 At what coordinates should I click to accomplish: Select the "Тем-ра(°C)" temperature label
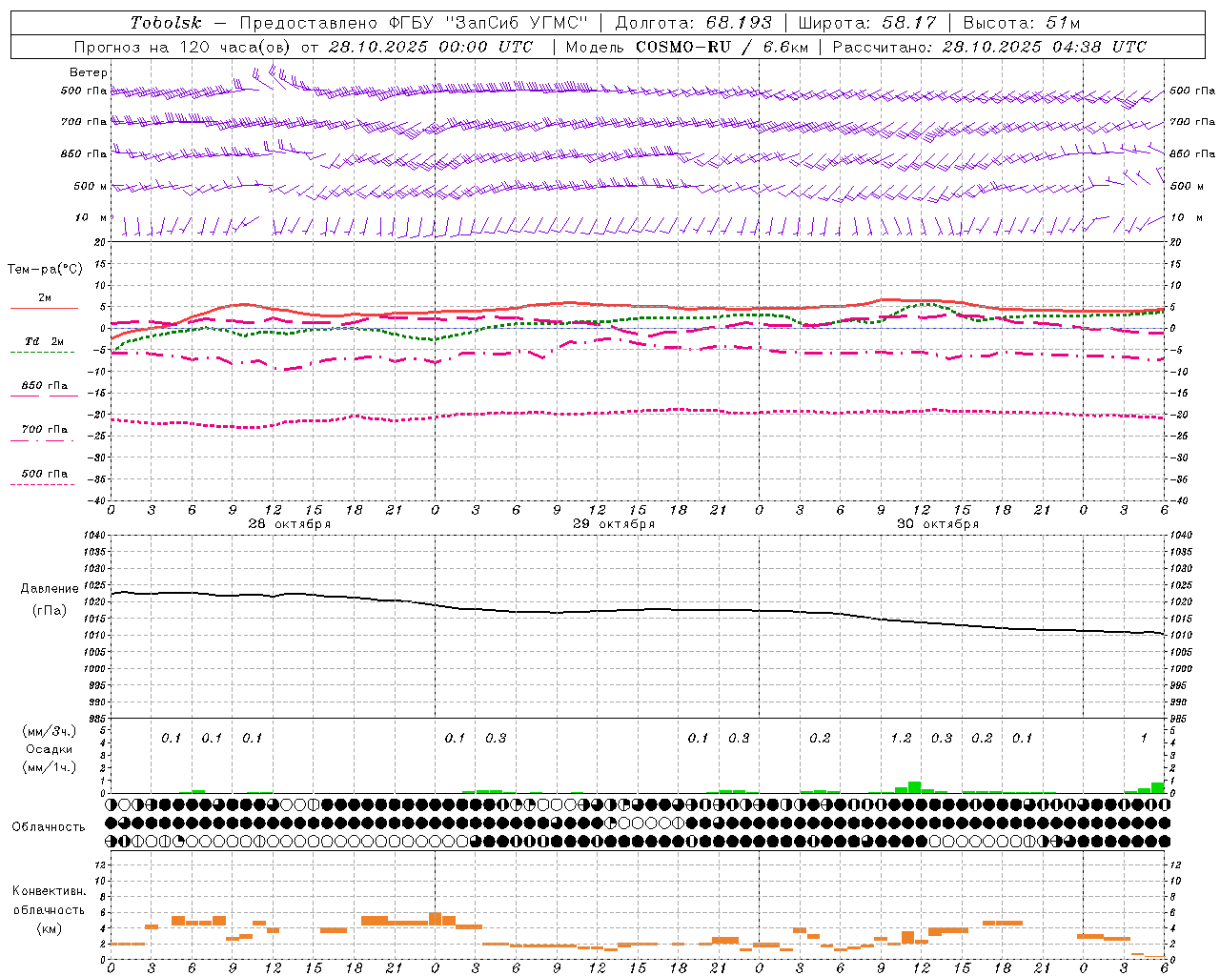45,270
